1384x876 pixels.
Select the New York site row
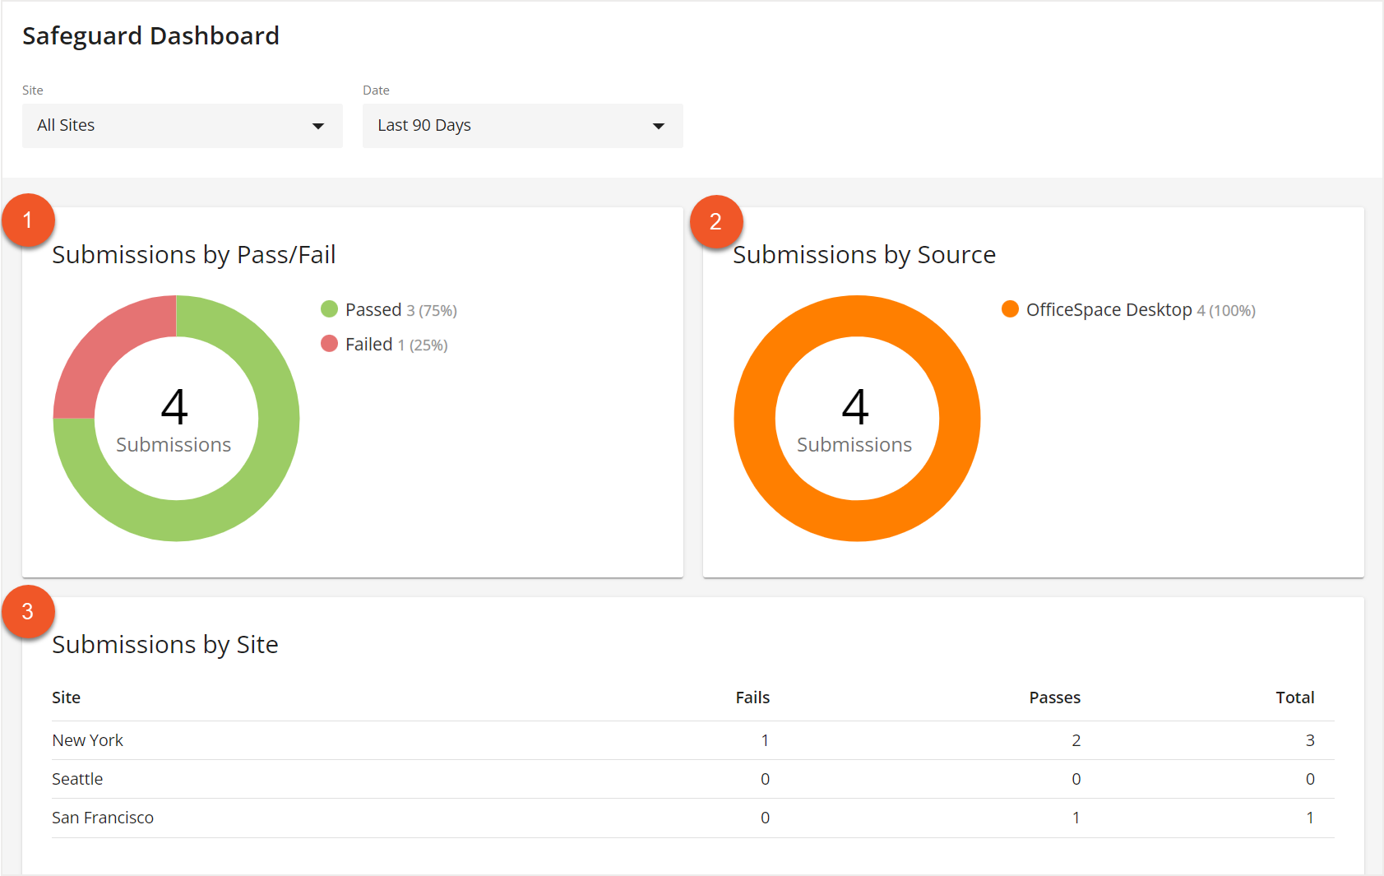693,740
